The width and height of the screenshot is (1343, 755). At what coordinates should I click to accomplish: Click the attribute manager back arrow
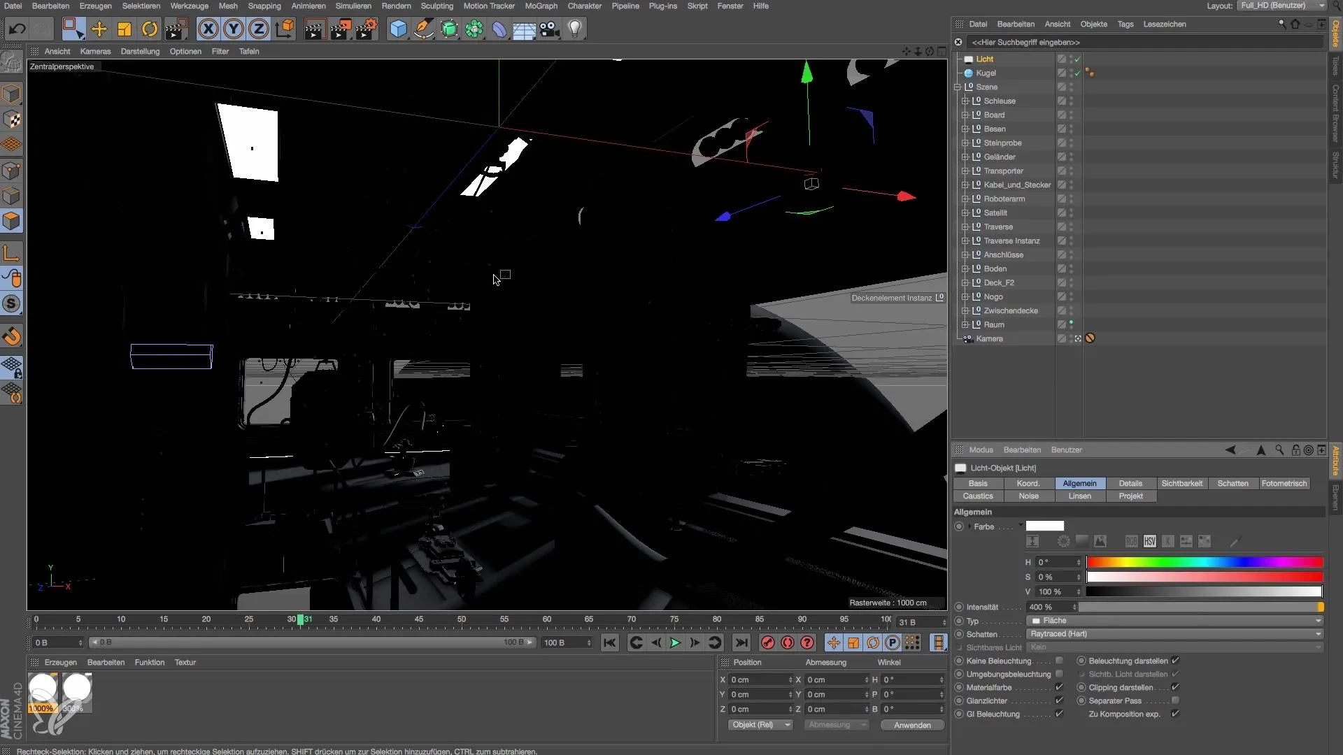click(x=1230, y=450)
